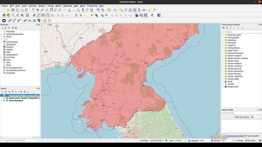The height and width of the screenshot is (147, 262).
Task: Refresh the map canvas
Action: point(92,10)
